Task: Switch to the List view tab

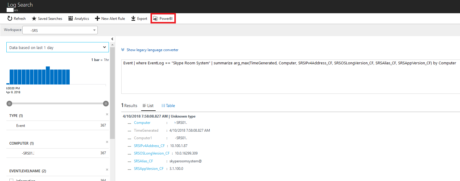Action: click(x=148, y=106)
